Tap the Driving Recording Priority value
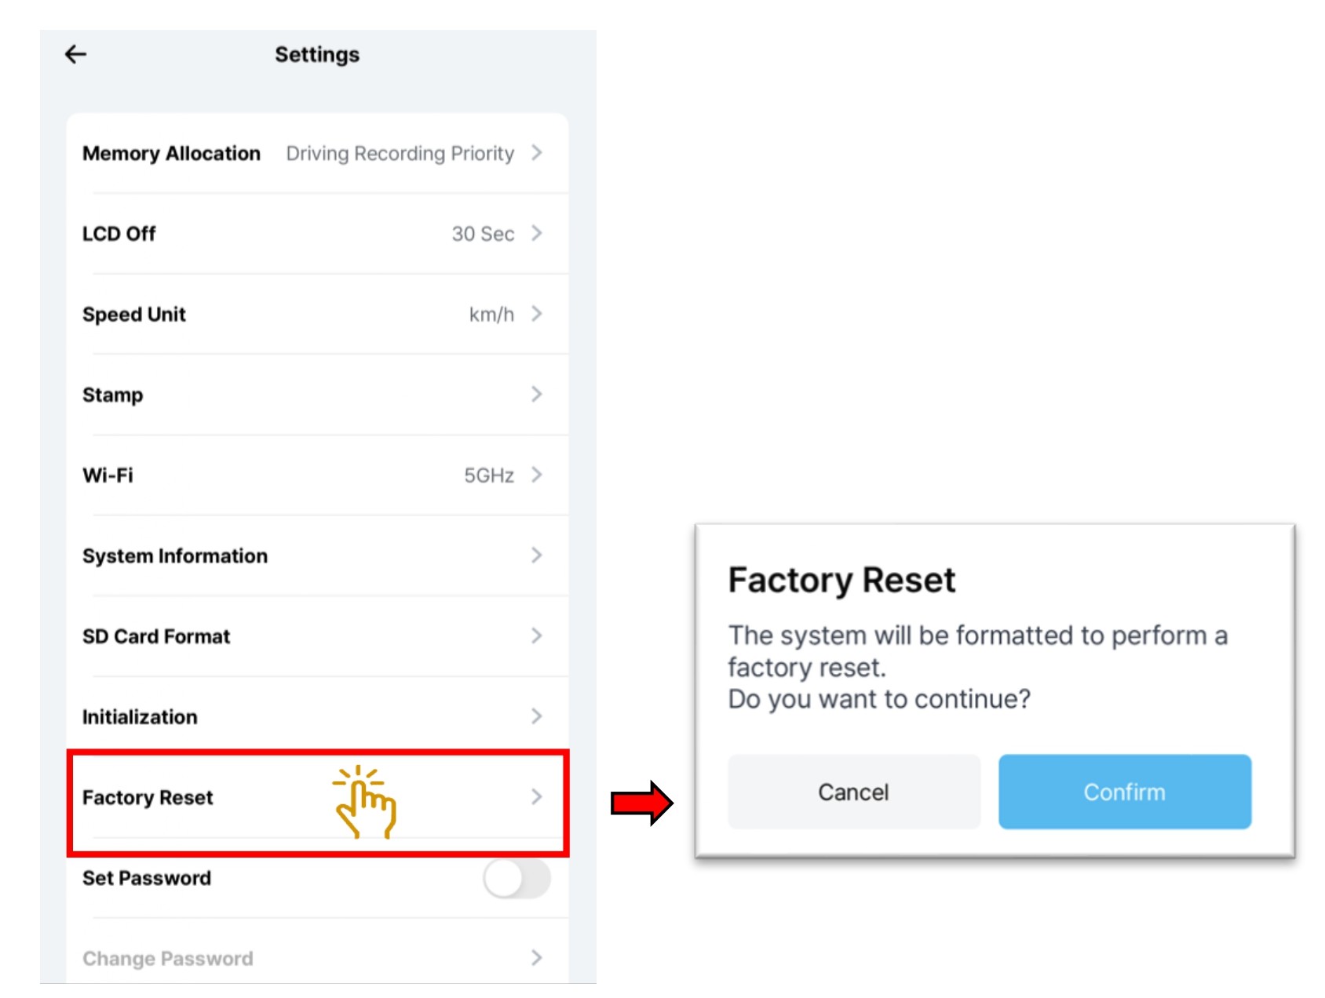Screen dimensions: 1325x998 [x=400, y=154]
